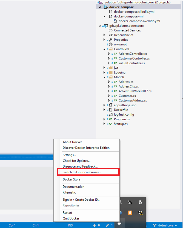The image size is (183, 228).
Task: Open the Windows Defender shield tray icon
Action: (x=140, y=213)
